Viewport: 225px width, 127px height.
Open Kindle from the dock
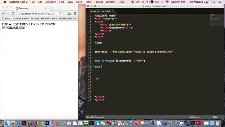coord(187,123)
